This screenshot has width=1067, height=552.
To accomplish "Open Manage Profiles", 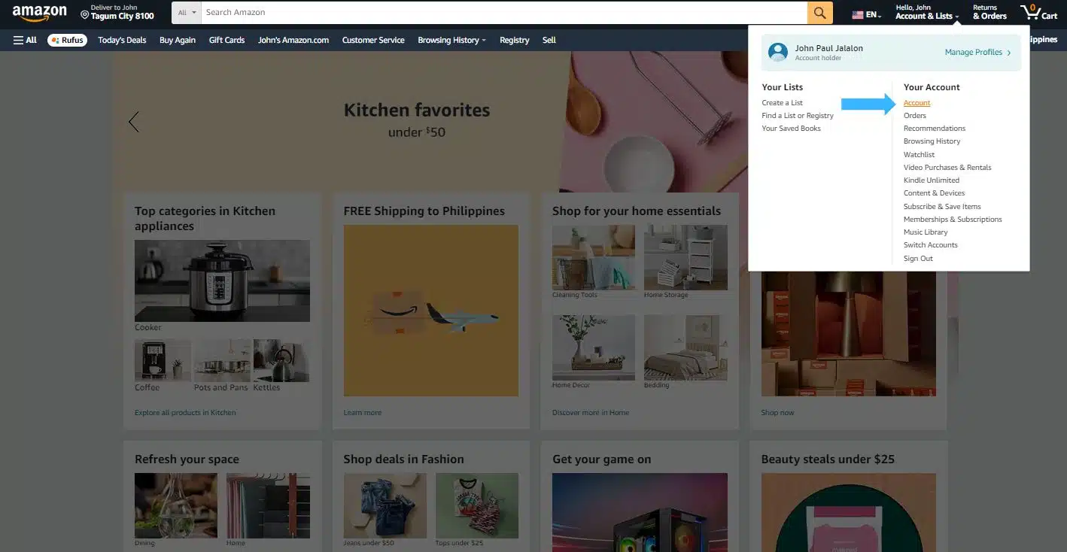I will (x=977, y=52).
